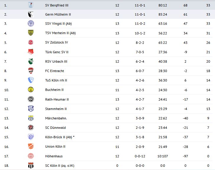This screenshot has width=215, height=170.
Task: Open the Märchenbahn. team link
Action: tap(56, 118)
